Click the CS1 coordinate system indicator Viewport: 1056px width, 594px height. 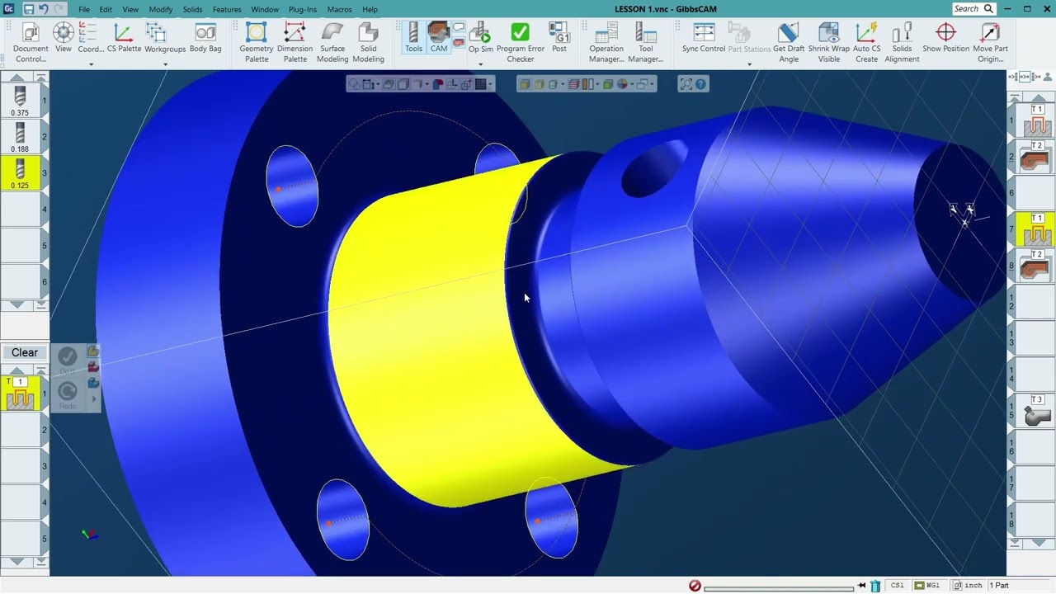coord(898,586)
